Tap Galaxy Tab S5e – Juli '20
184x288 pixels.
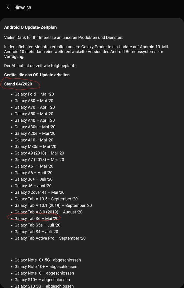tap(37, 225)
